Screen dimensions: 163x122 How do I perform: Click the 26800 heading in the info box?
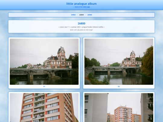coord(81,23)
